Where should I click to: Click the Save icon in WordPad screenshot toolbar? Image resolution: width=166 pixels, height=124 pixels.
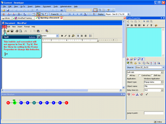(12, 31)
